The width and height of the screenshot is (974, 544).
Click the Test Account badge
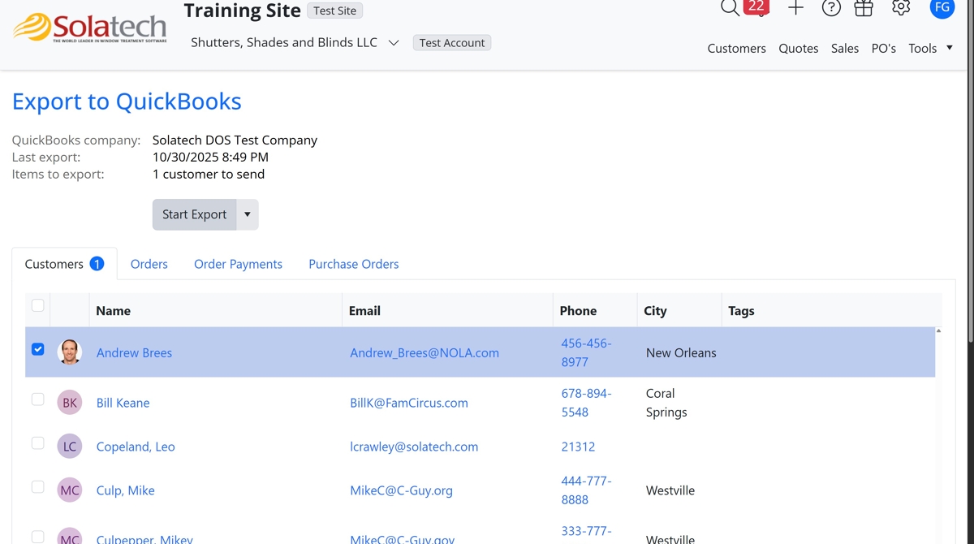tap(452, 43)
